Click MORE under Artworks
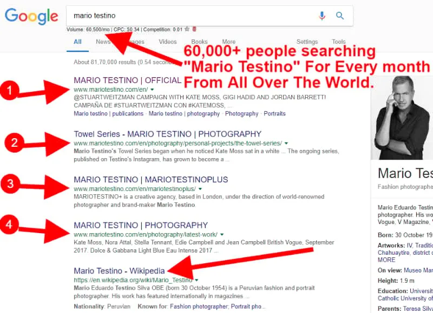The image size is (433, 313). click(x=386, y=260)
